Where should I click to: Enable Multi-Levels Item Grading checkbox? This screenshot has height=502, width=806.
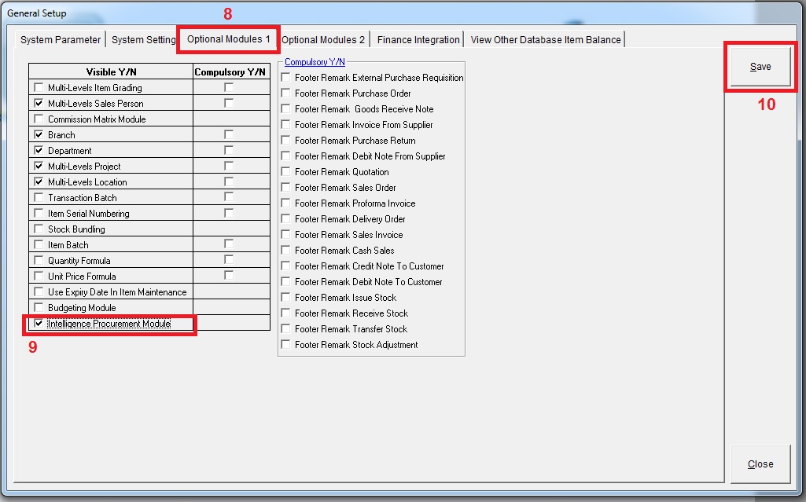tap(39, 88)
